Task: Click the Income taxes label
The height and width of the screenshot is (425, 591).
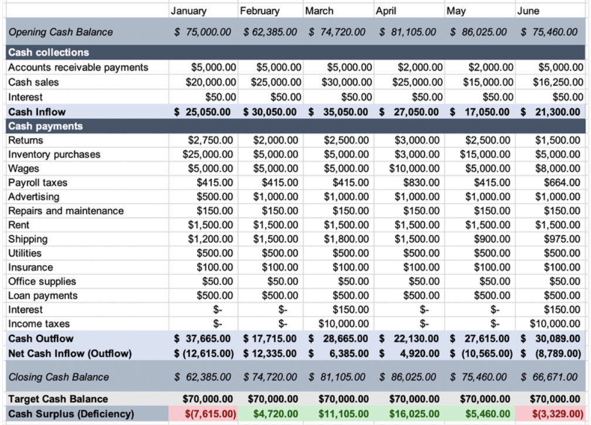Action: pos(39,324)
